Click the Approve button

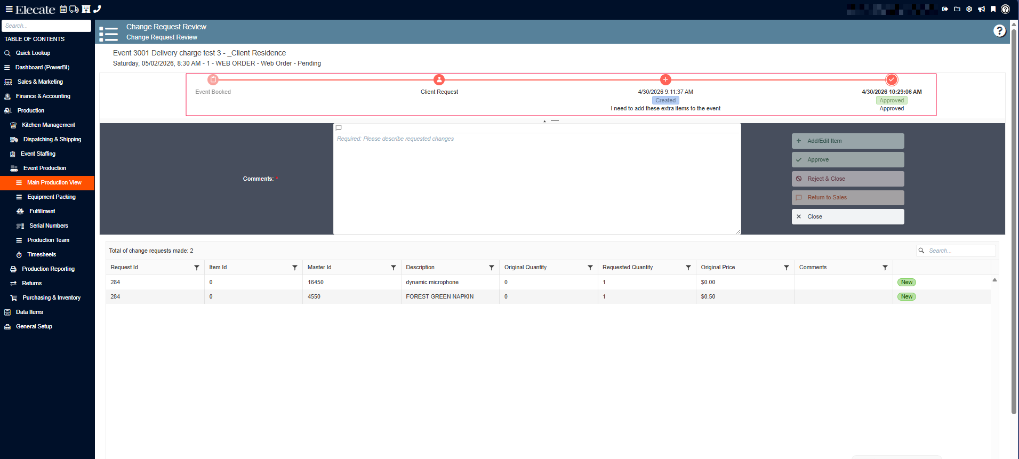click(847, 160)
